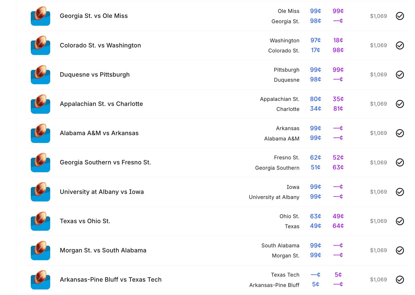
Task: Click the $1,069 volume on Duquesne vs Pittsburgh row
Action: (378, 75)
